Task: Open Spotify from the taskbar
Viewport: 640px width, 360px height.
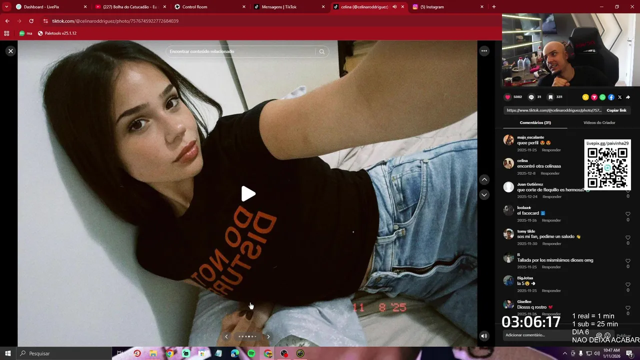Action: (x=251, y=353)
